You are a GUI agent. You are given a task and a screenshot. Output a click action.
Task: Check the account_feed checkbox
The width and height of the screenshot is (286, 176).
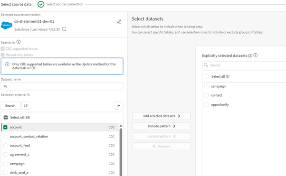coord(5,145)
